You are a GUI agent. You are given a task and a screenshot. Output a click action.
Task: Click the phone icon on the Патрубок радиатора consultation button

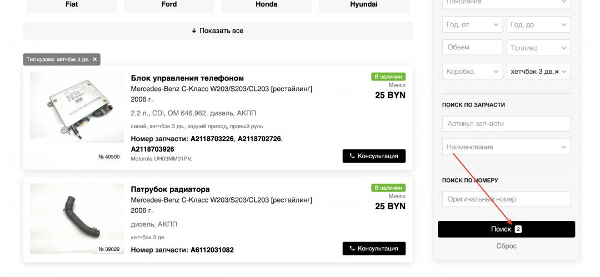[352, 248]
